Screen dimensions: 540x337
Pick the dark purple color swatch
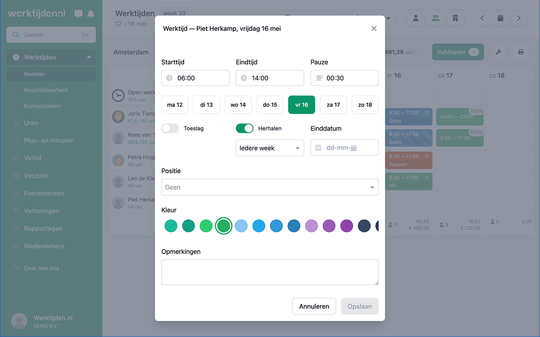pyautogui.click(x=347, y=226)
